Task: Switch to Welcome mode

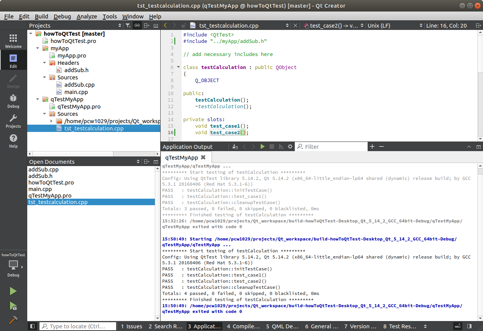Action: tap(13, 41)
